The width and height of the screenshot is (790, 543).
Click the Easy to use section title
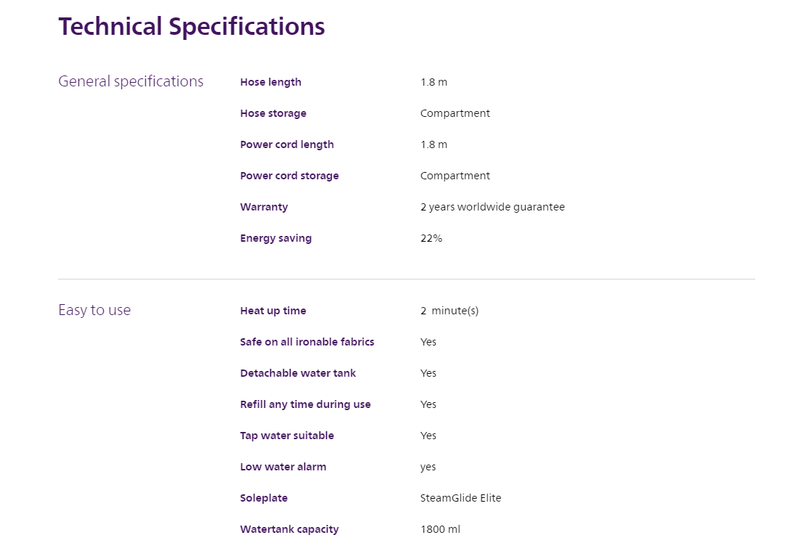pos(94,310)
